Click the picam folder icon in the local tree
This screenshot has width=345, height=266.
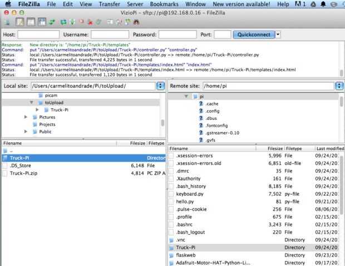[41, 95]
